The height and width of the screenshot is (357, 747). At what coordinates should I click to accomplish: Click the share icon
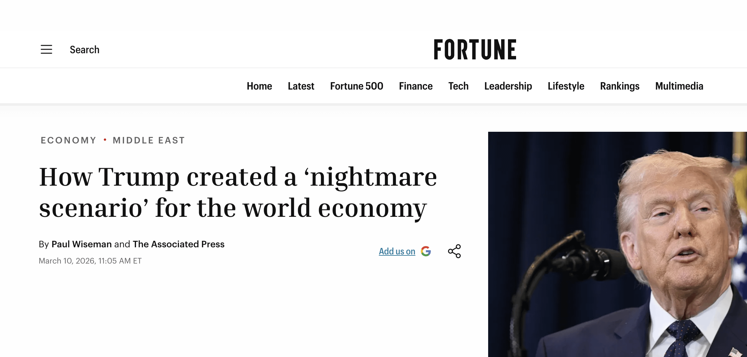(454, 251)
